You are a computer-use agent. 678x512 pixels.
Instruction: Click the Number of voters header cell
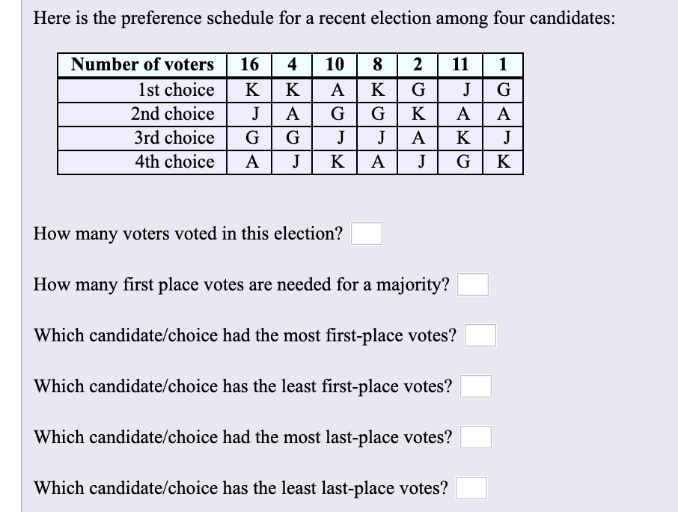142,64
